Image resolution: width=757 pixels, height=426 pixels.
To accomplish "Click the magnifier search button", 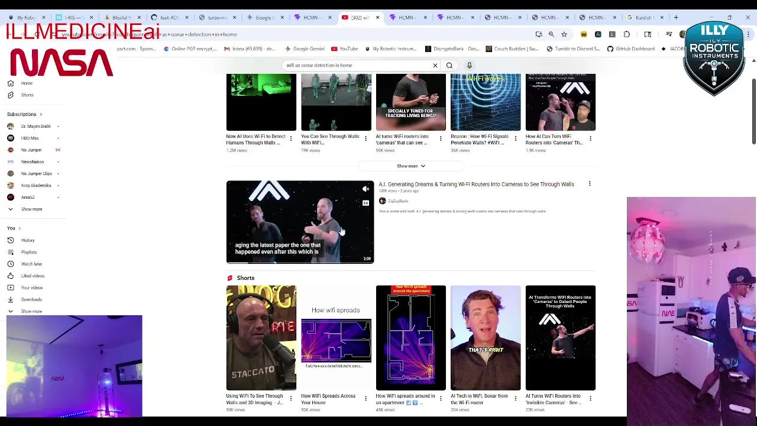I will coord(449,65).
